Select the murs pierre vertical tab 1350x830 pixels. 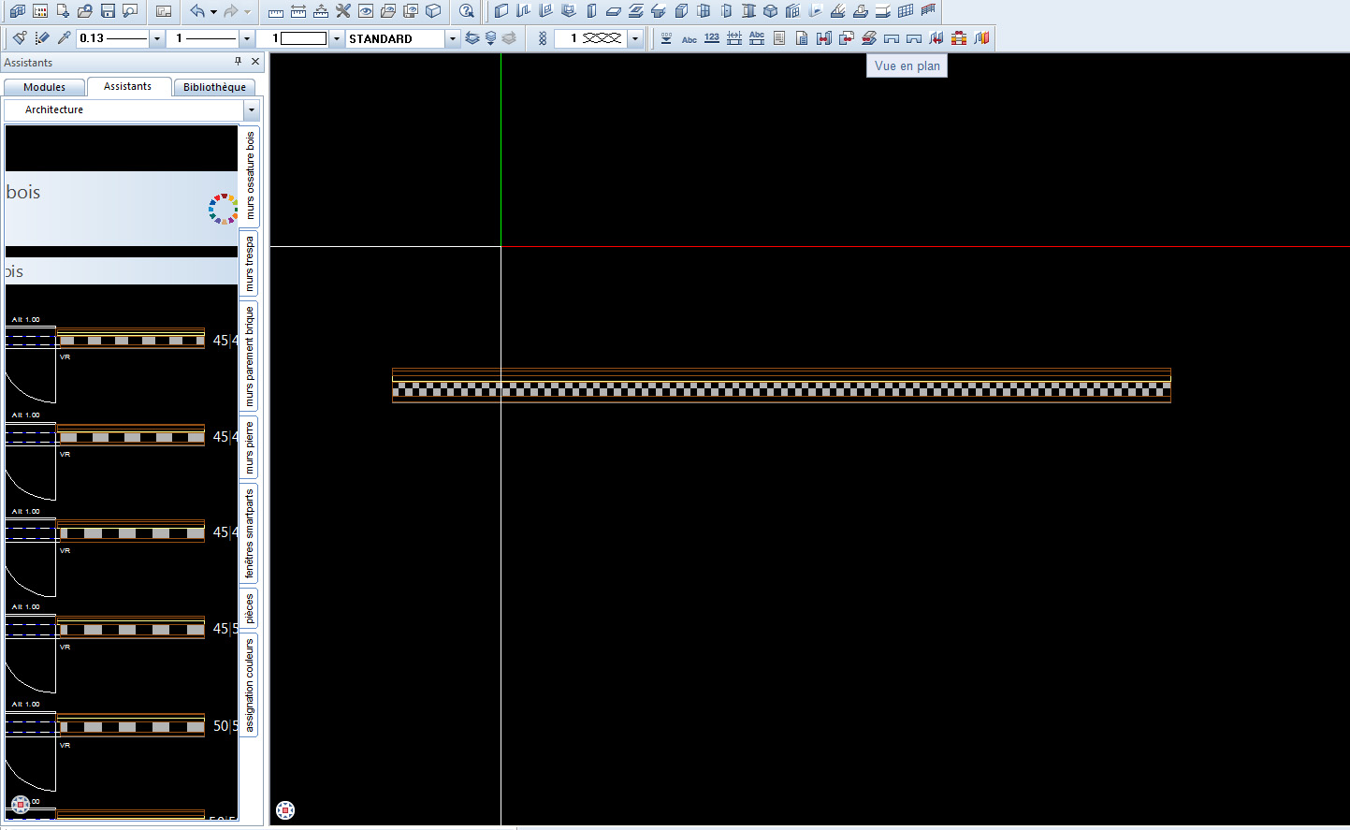pos(250,447)
